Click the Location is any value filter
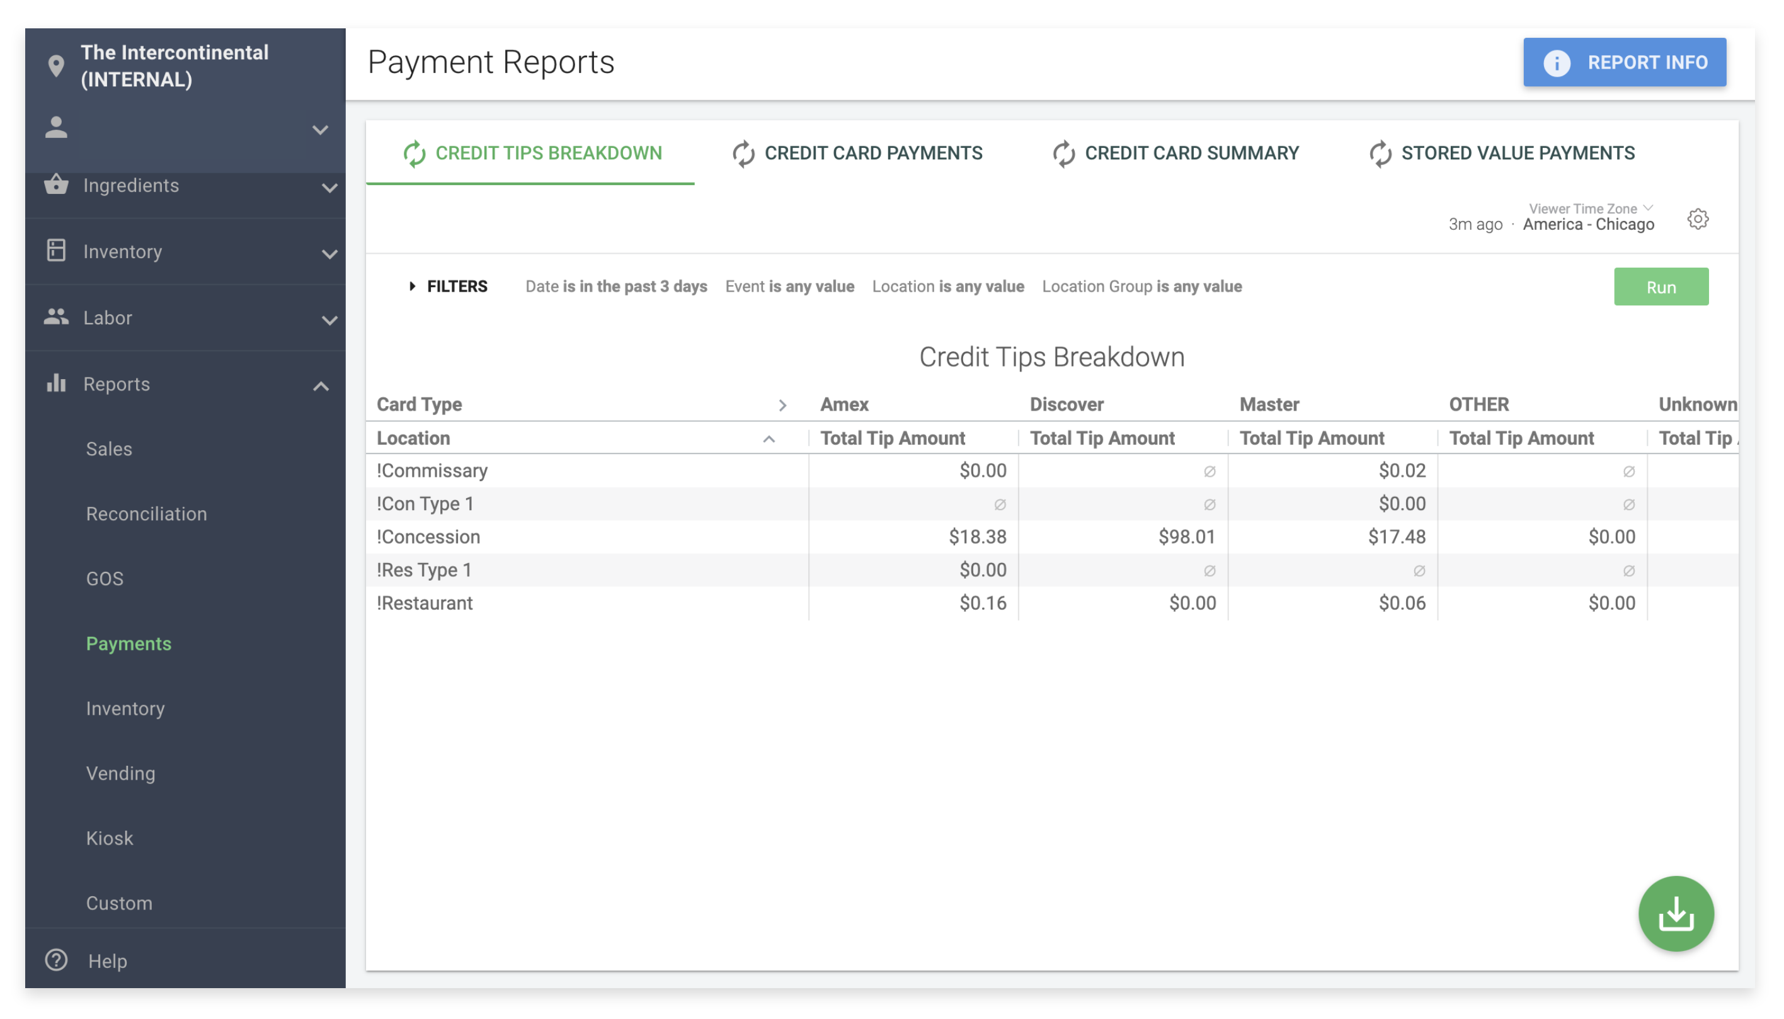 coord(948,287)
